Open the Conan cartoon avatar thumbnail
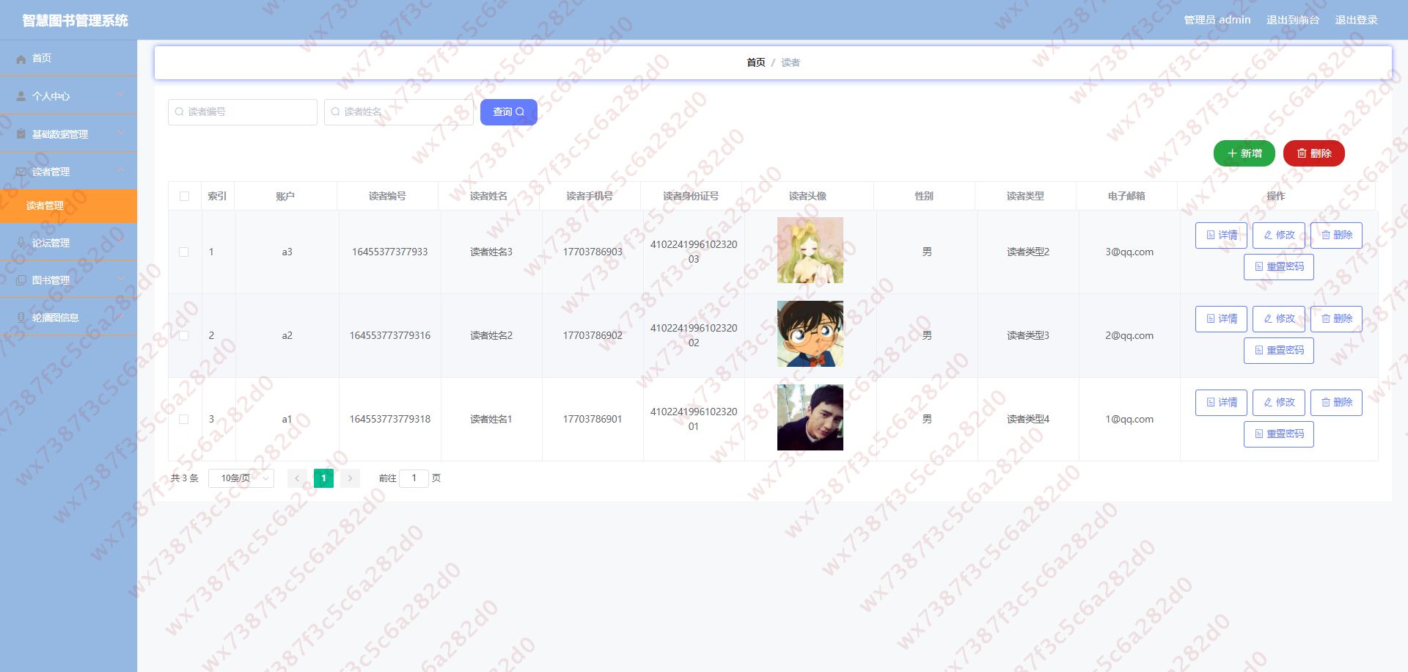 coord(810,334)
